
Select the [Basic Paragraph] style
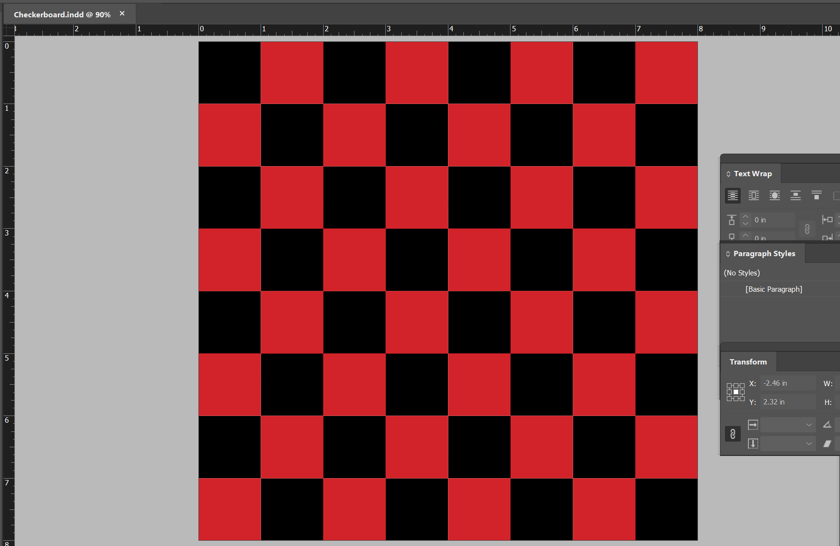click(x=774, y=289)
